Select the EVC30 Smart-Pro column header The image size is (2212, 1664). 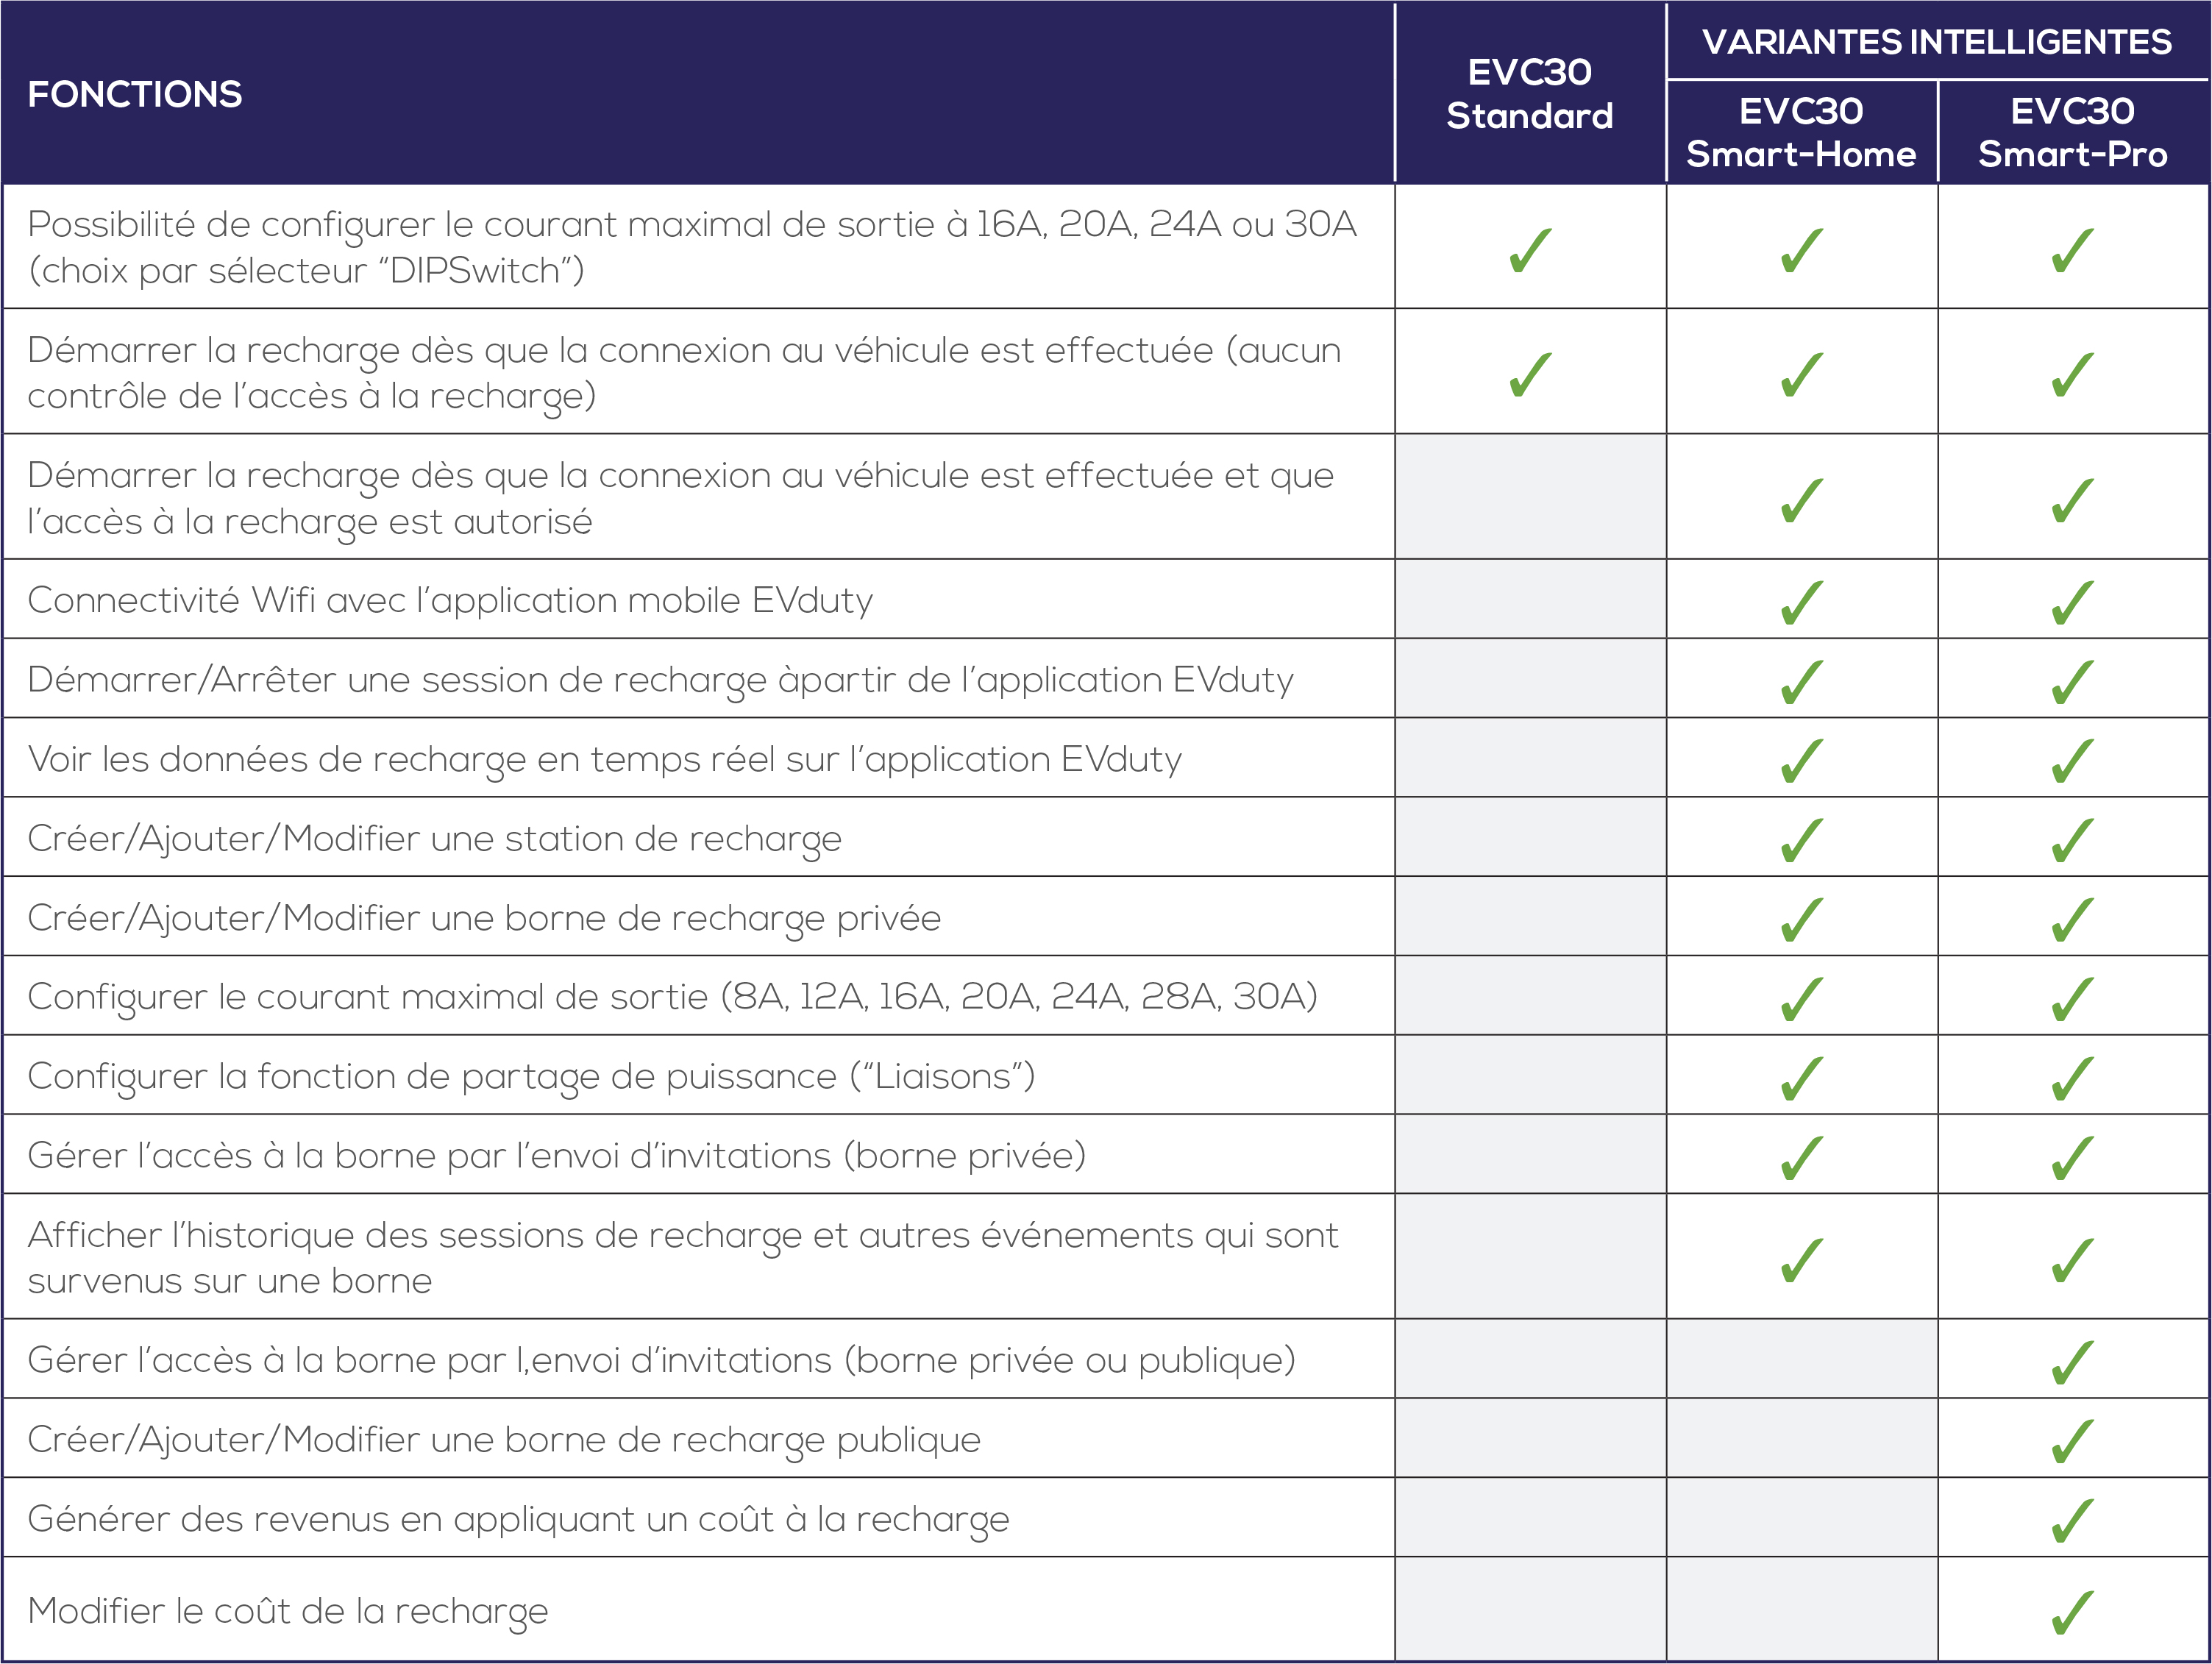coord(2073,132)
